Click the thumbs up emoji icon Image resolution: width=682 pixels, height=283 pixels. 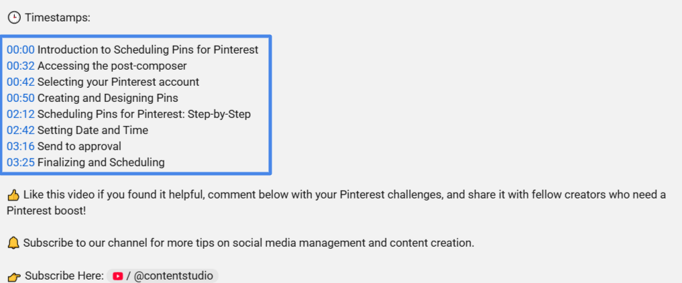(x=13, y=195)
